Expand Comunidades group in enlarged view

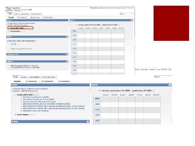pyautogui.click(x=15, y=115)
